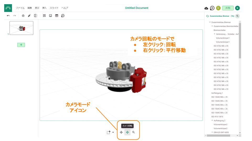Click the brake assembly 3D model in viewport

(x=121, y=77)
